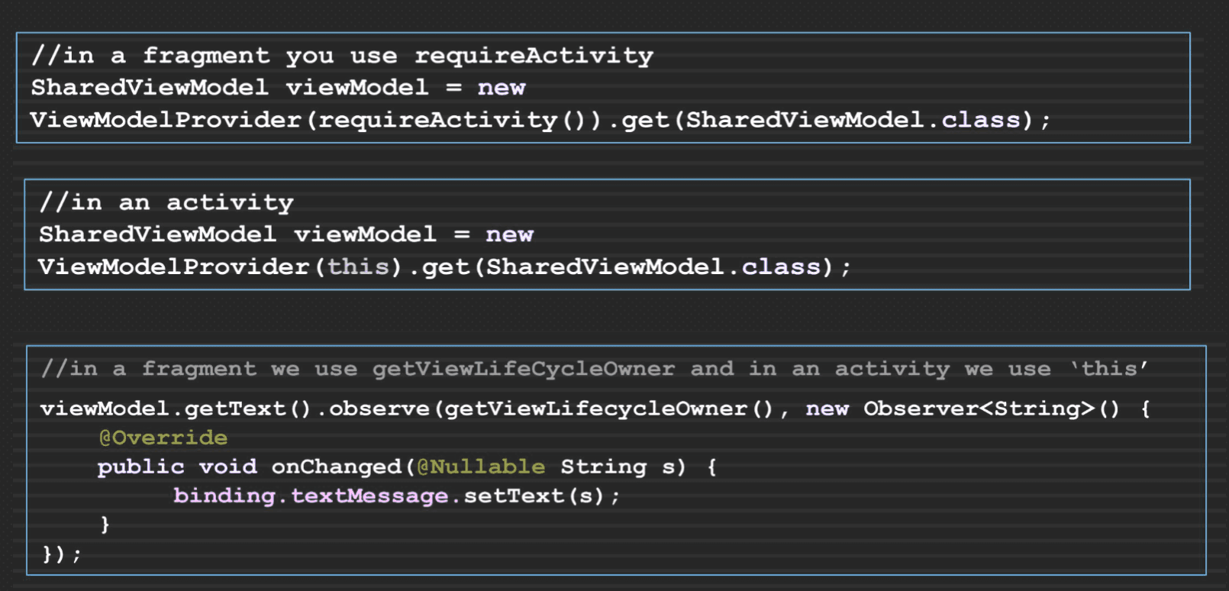The image size is (1229, 591).
Task: Click the getViewLifeCycleOwner comment line
Action: pos(595,369)
